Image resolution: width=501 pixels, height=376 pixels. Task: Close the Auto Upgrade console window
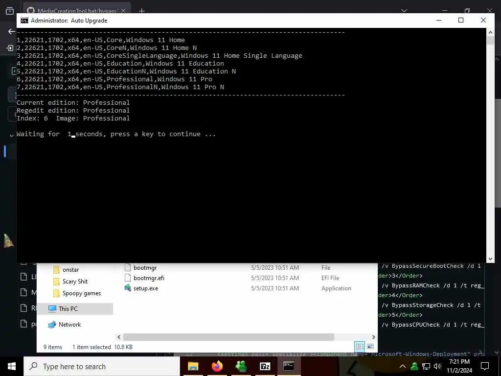[483, 20]
